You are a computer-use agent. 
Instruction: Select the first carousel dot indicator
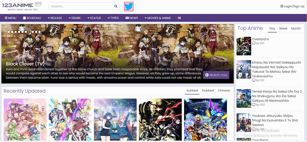pyautogui.click(x=9, y=32)
